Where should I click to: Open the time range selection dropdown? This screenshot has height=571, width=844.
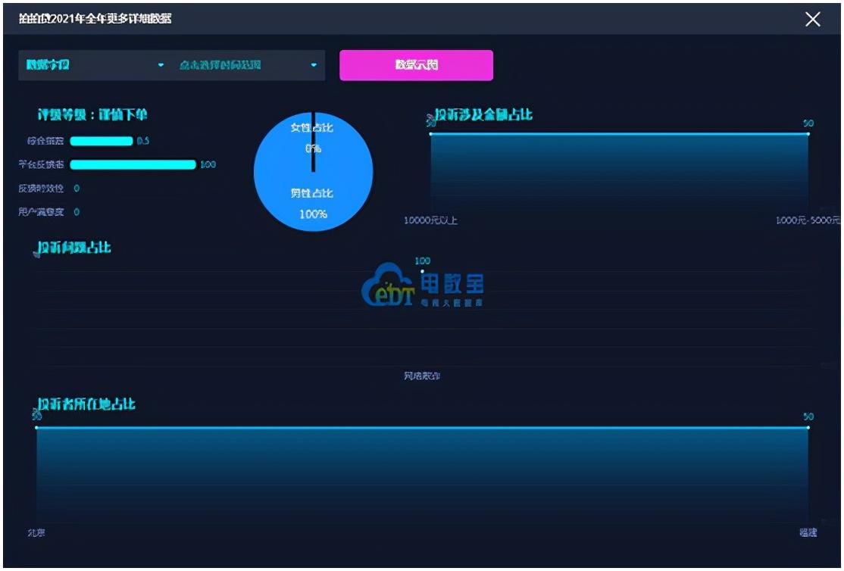click(249, 65)
